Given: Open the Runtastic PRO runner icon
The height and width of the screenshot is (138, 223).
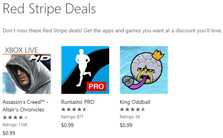Looking at the screenshot, I should click(x=85, y=70).
